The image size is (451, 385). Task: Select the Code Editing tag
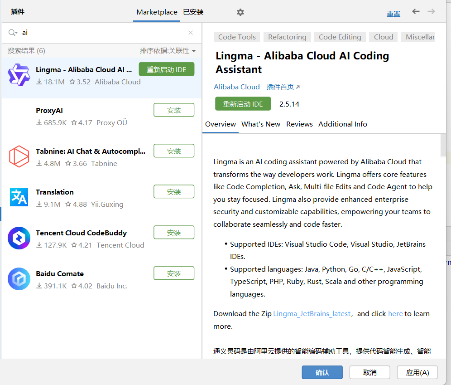(340, 37)
